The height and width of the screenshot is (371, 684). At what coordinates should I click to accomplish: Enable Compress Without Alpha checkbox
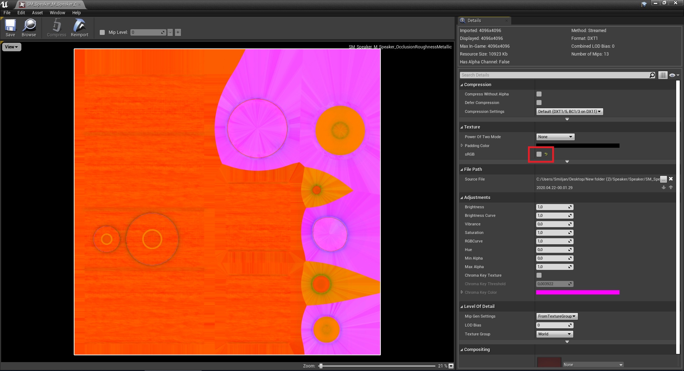pyautogui.click(x=539, y=94)
